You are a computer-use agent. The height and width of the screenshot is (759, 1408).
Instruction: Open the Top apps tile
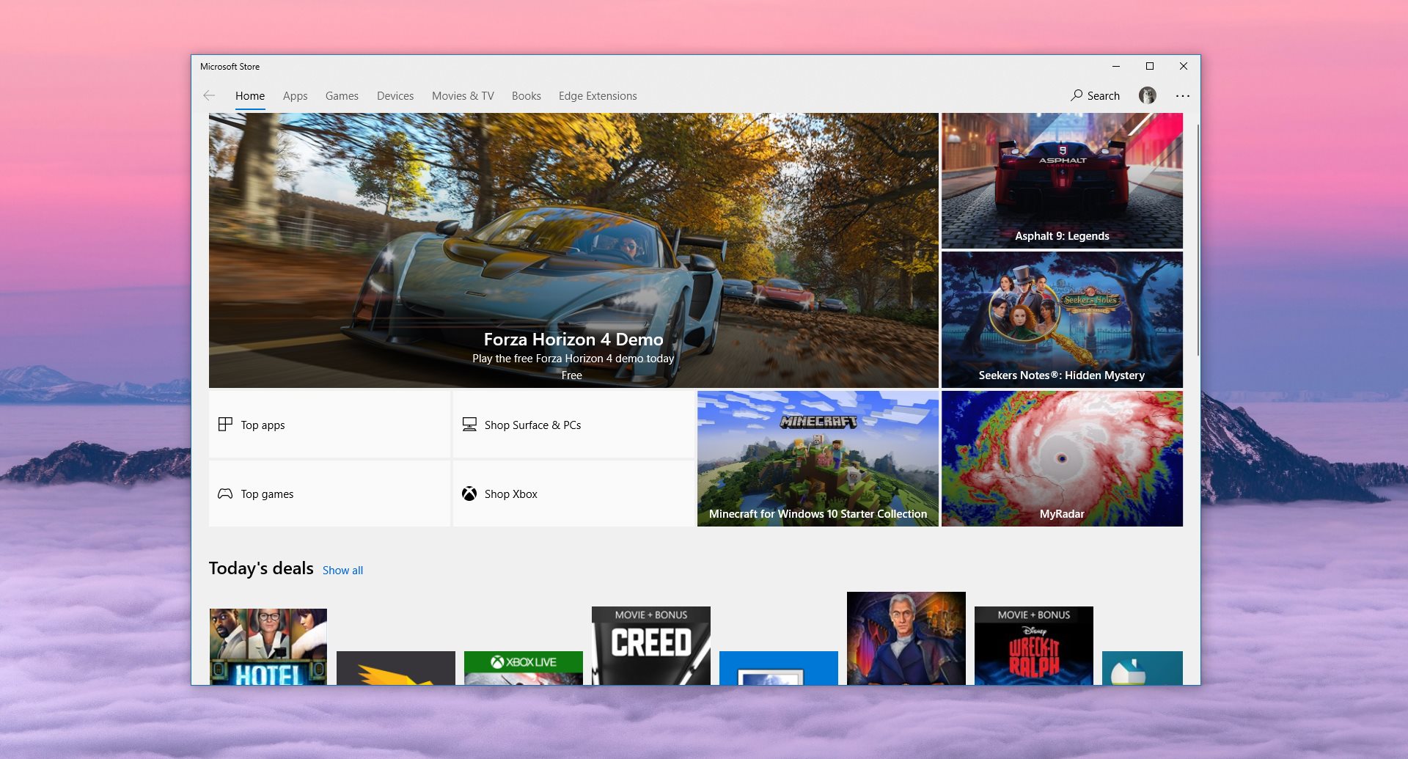point(329,425)
